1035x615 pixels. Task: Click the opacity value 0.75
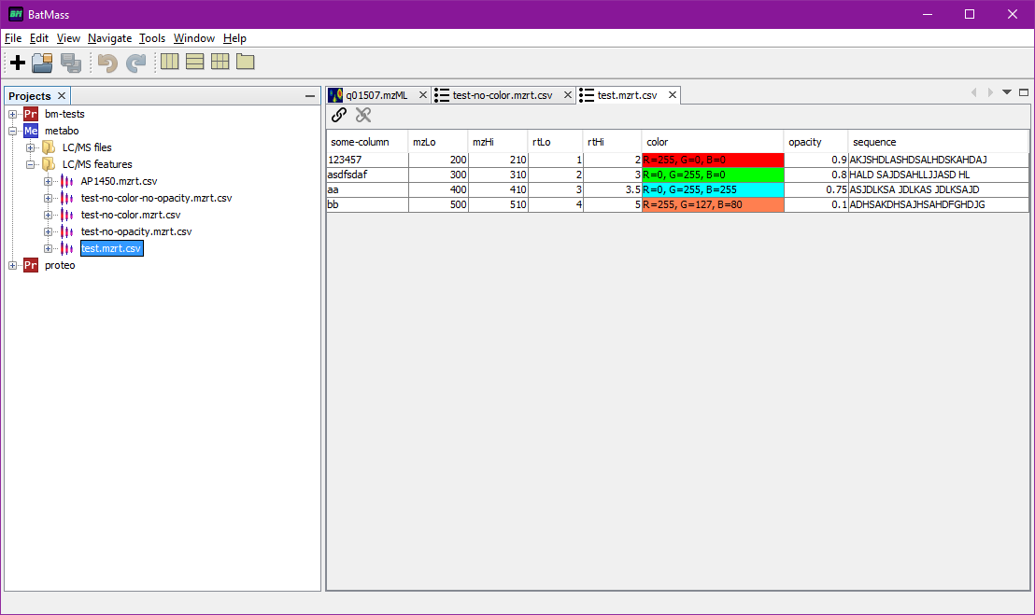pyautogui.click(x=815, y=189)
